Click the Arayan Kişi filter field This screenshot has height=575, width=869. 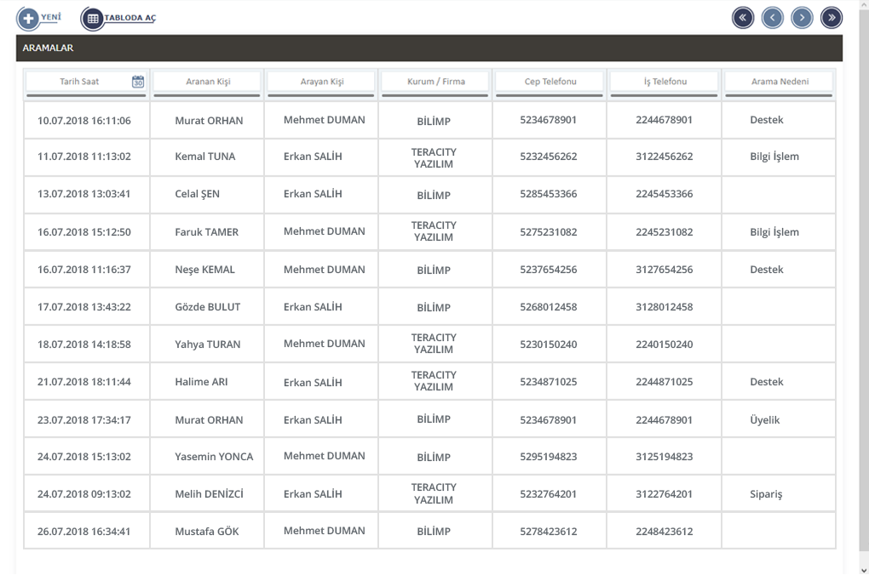[322, 82]
